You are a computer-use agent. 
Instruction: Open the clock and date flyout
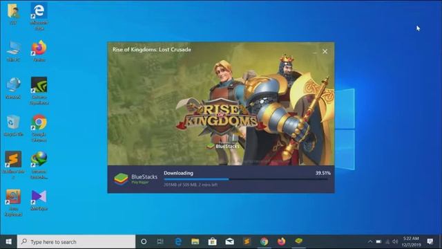(x=412, y=241)
